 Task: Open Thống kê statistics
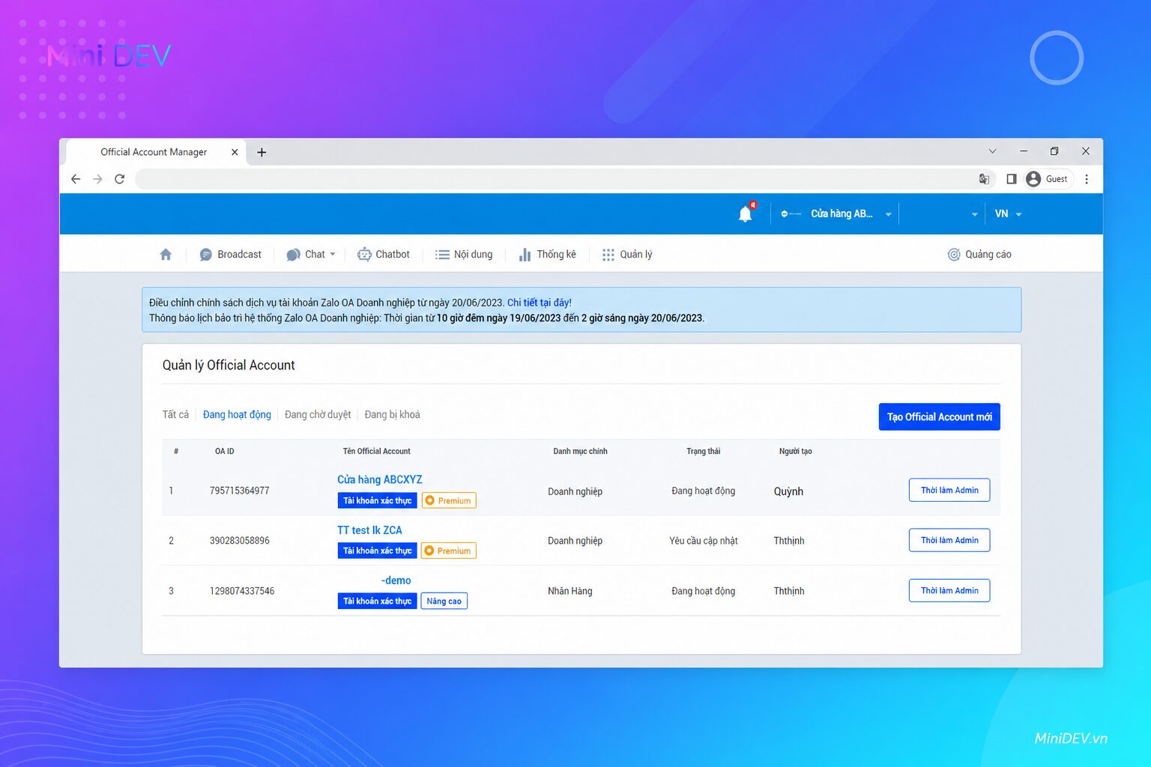(547, 255)
